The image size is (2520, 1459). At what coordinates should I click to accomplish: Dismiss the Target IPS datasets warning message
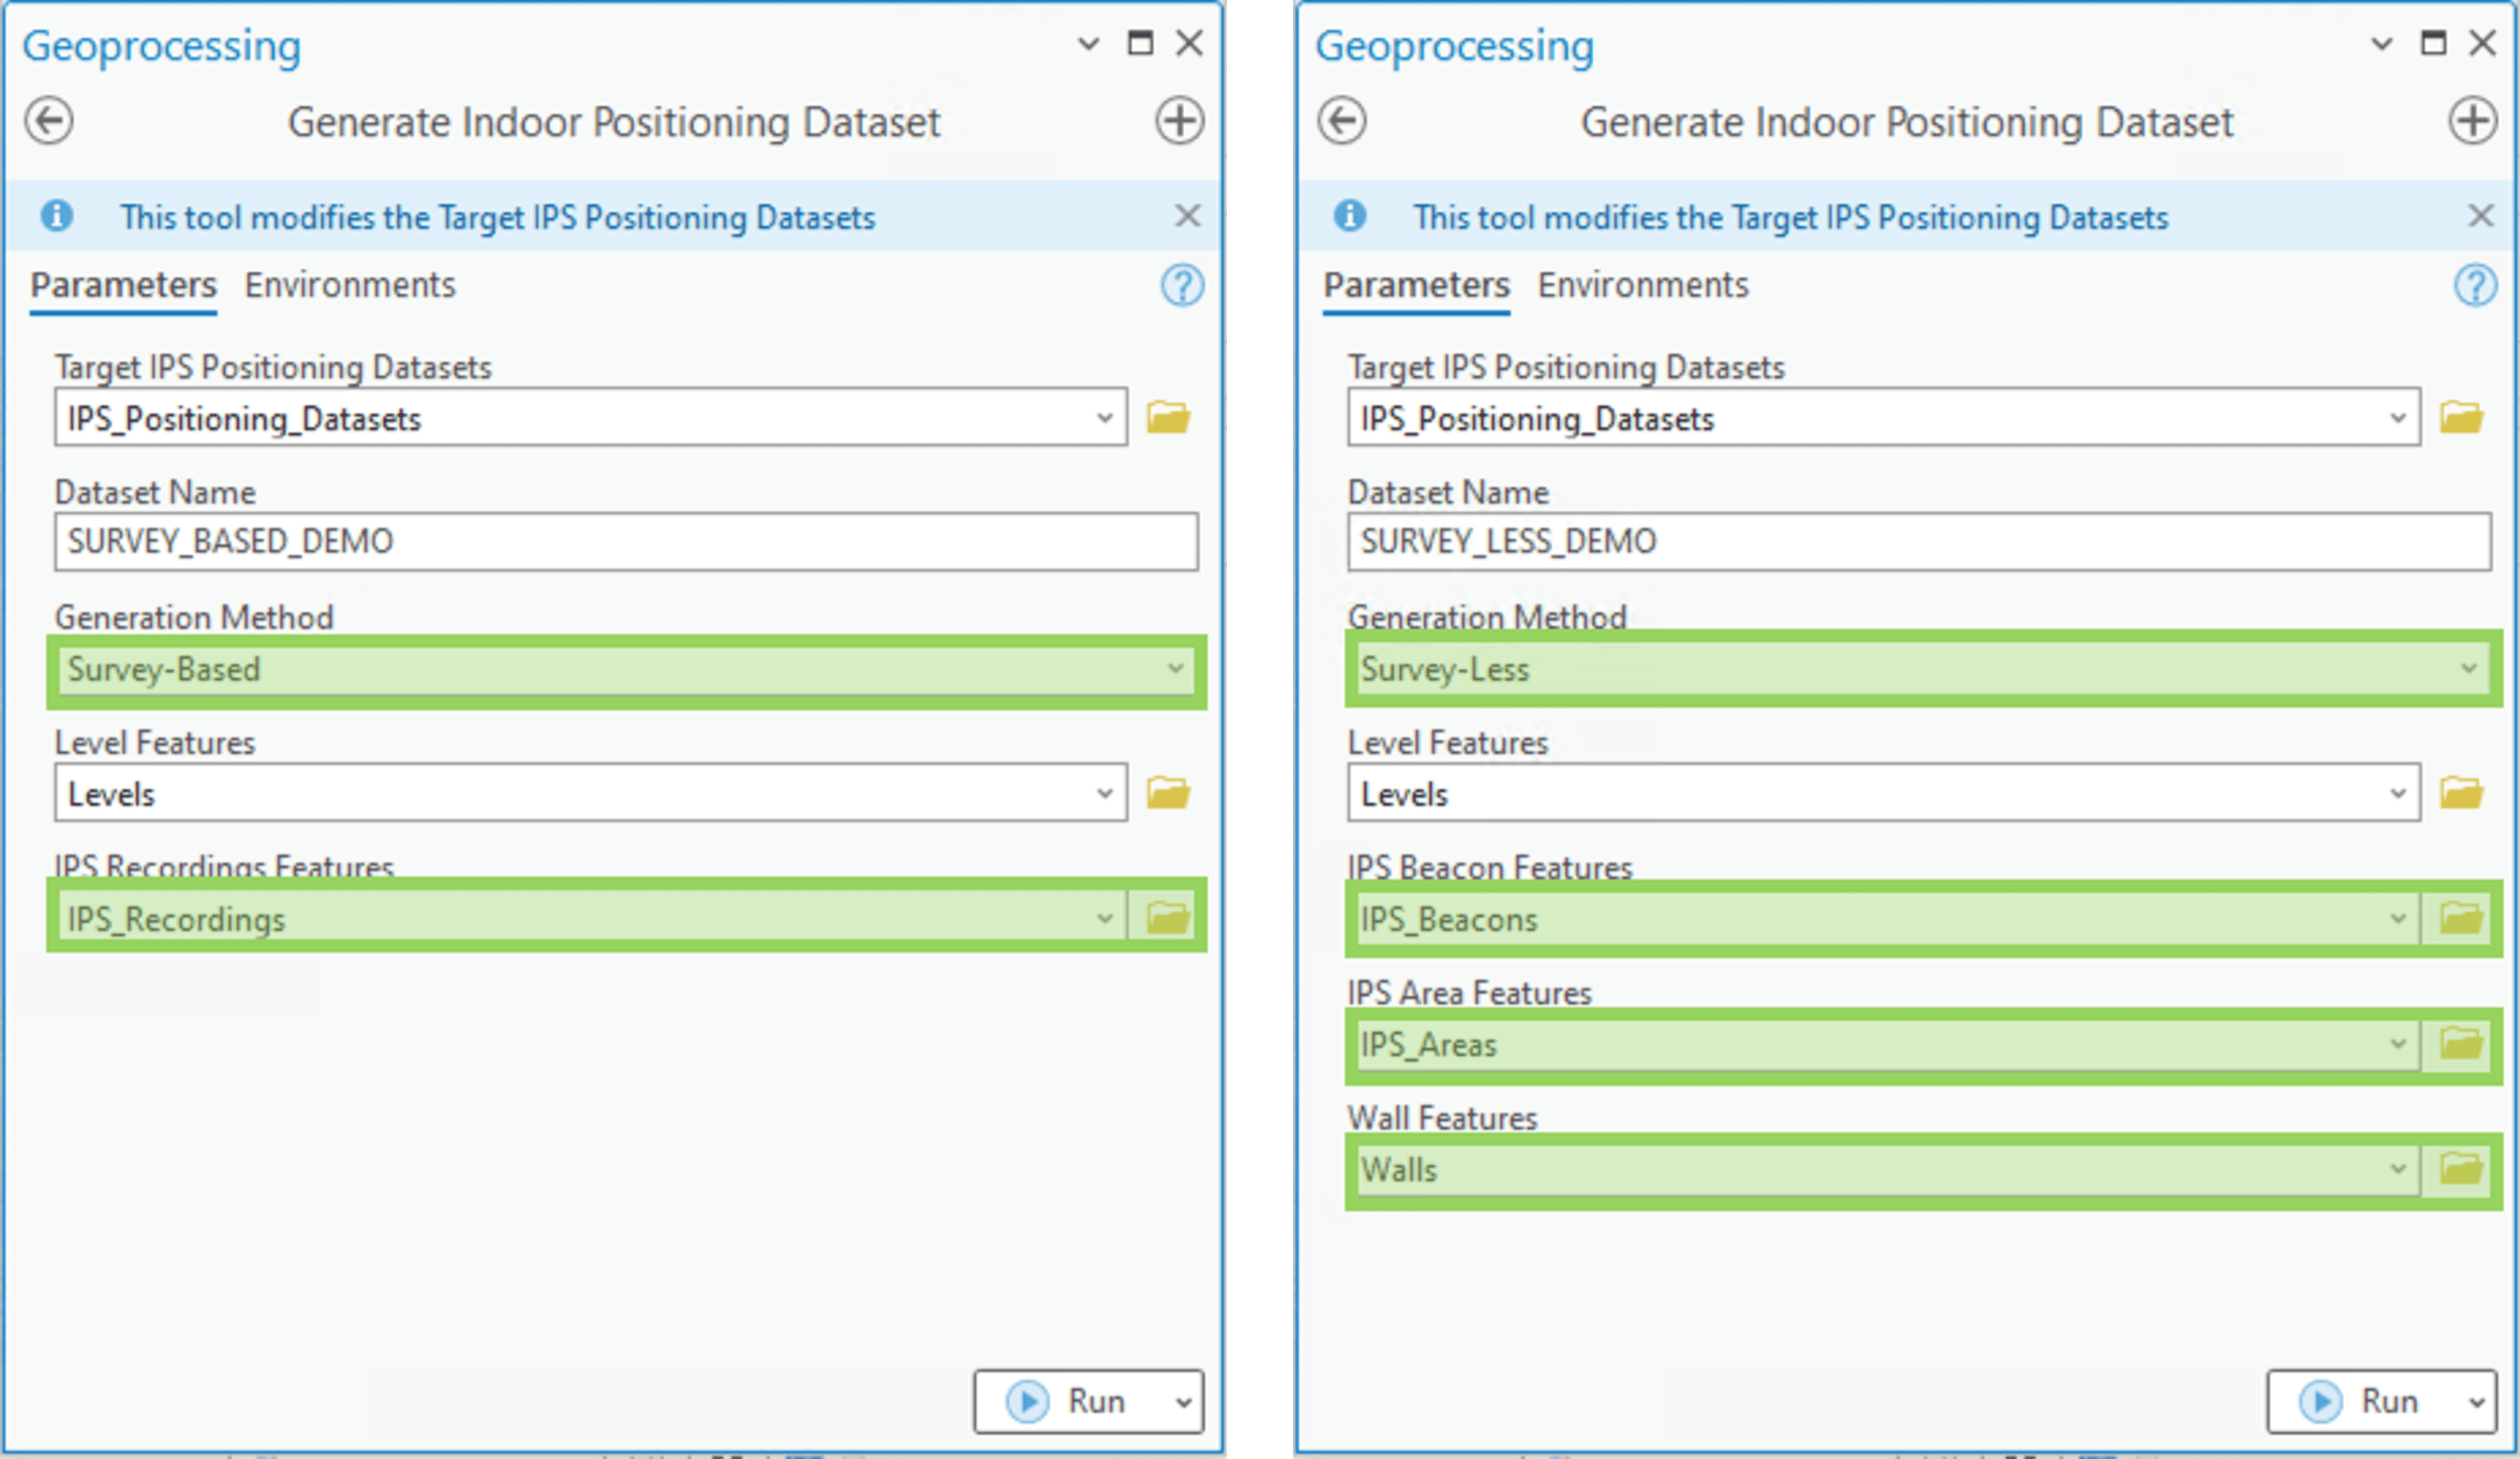click(x=1188, y=216)
